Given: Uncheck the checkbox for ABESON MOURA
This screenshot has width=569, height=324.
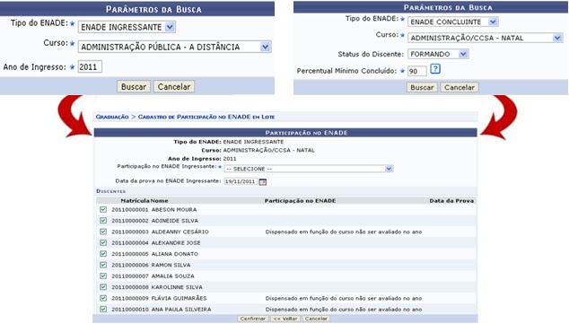Looking at the screenshot, I should tap(103, 209).
